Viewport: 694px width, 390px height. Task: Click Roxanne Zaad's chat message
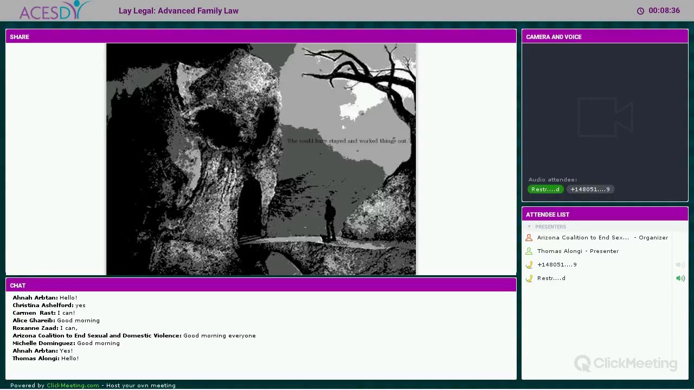pyautogui.click(x=45, y=328)
